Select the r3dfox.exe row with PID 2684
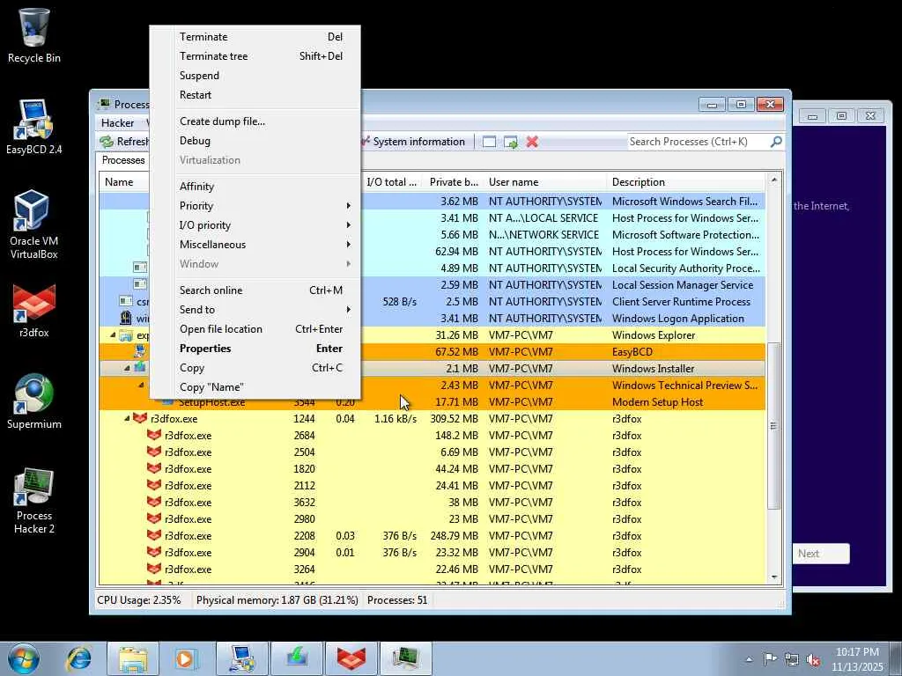Viewport: 902px width, 676px height. [433, 435]
